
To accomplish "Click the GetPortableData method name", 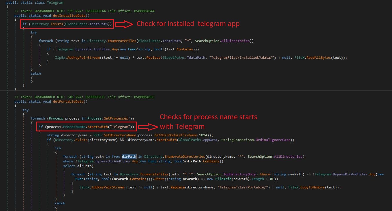I will tap(69, 102).
